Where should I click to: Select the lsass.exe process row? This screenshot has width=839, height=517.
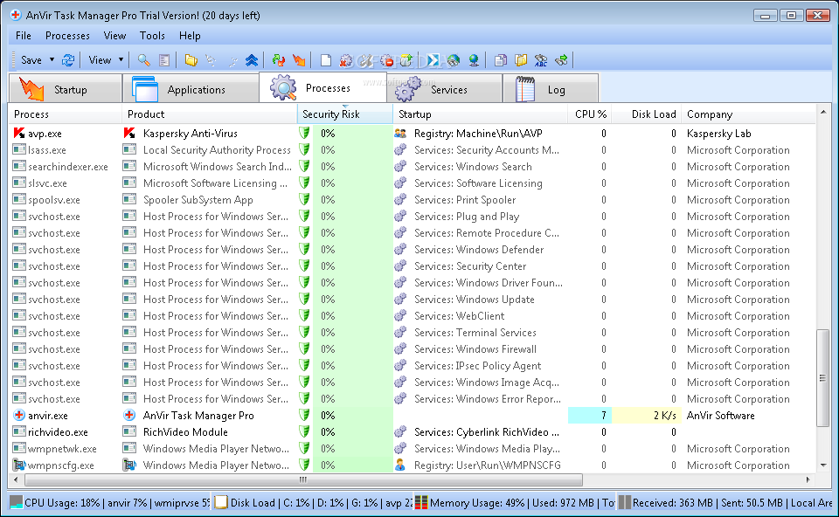tap(412, 150)
